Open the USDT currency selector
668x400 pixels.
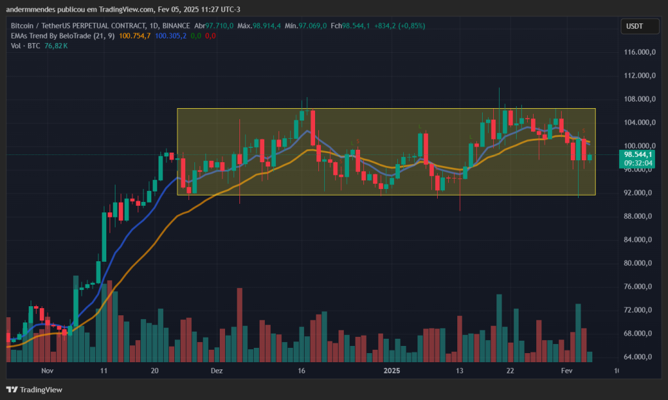tap(640, 26)
